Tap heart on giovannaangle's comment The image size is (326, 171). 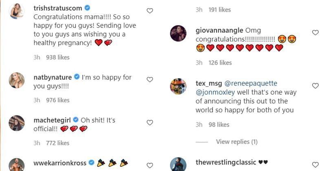coord(315,33)
